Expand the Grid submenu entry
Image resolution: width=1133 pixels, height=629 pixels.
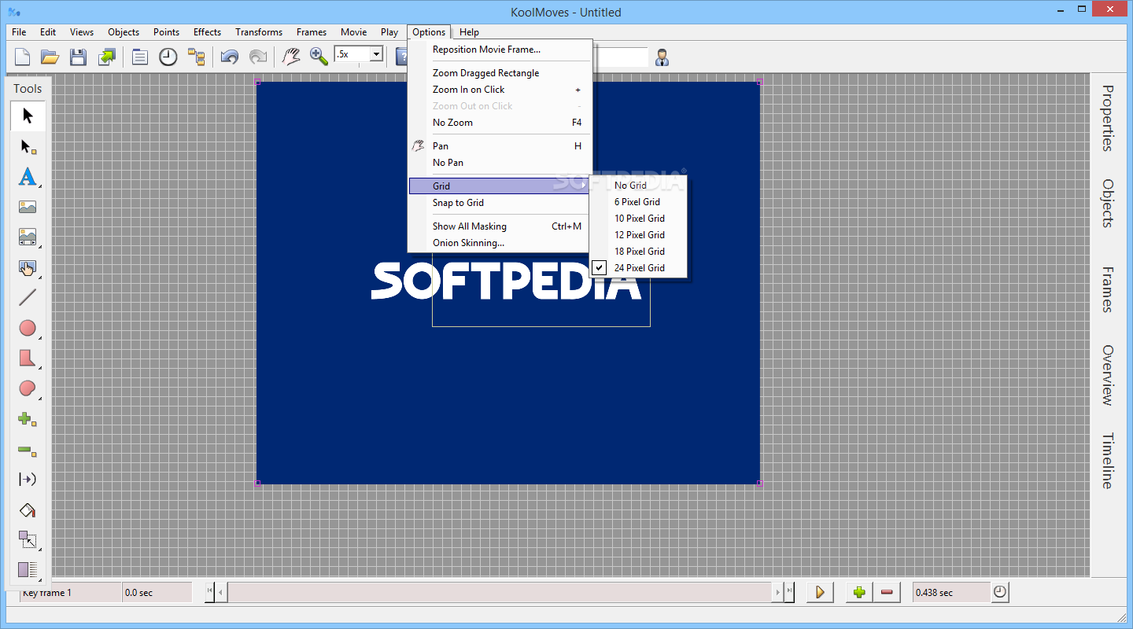(x=499, y=186)
